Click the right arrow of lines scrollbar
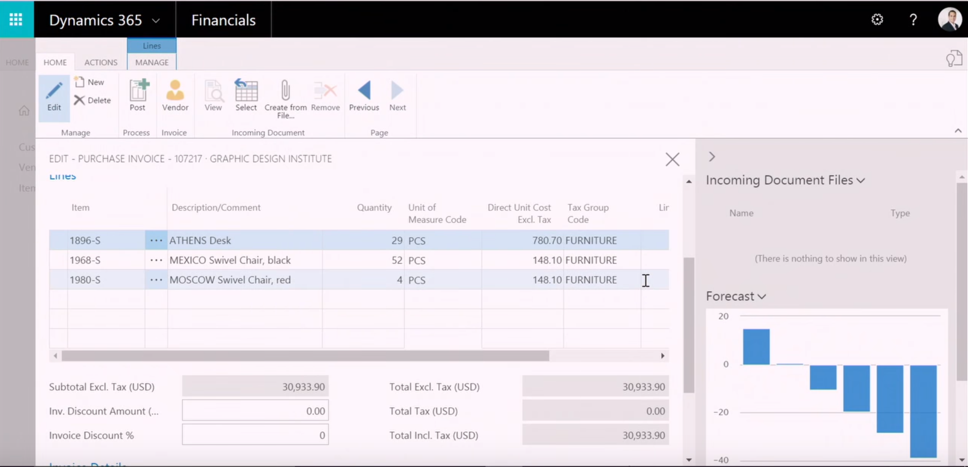The width and height of the screenshot is (968, 467). [663, 356]
